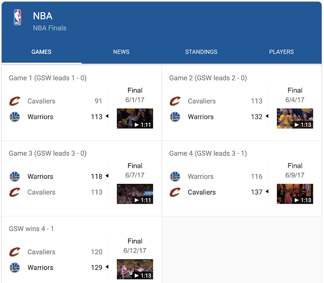
Task: Open the STANDINGS tab
Action: (201, 52)
